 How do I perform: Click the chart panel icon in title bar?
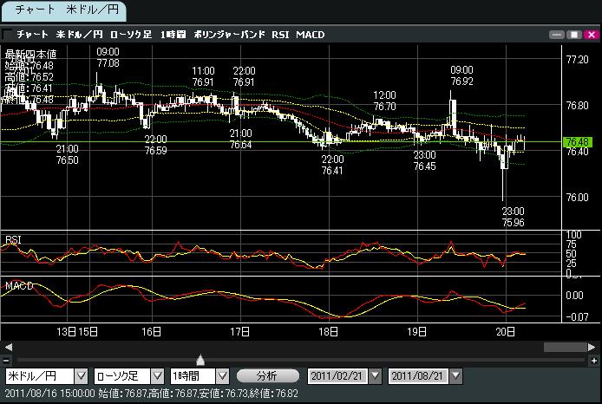click(x=8, y=35)
